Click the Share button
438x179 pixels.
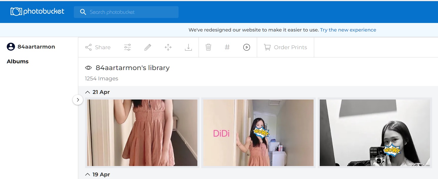(x=98, y=47)
